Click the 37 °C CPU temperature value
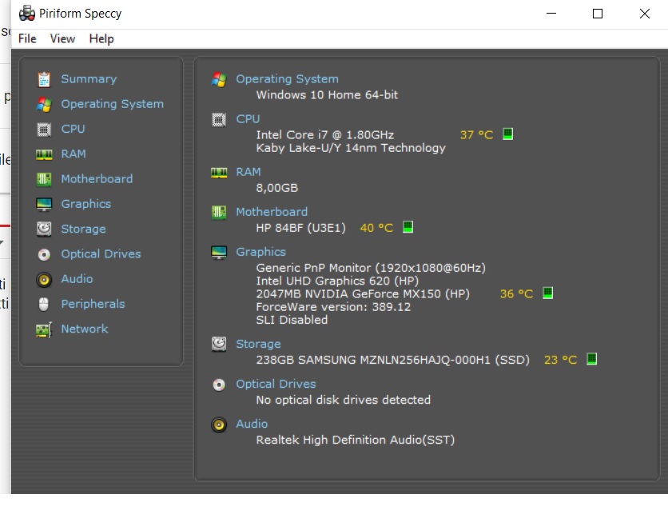The height and width of the screenshot is (518, 668). point(476,135)
